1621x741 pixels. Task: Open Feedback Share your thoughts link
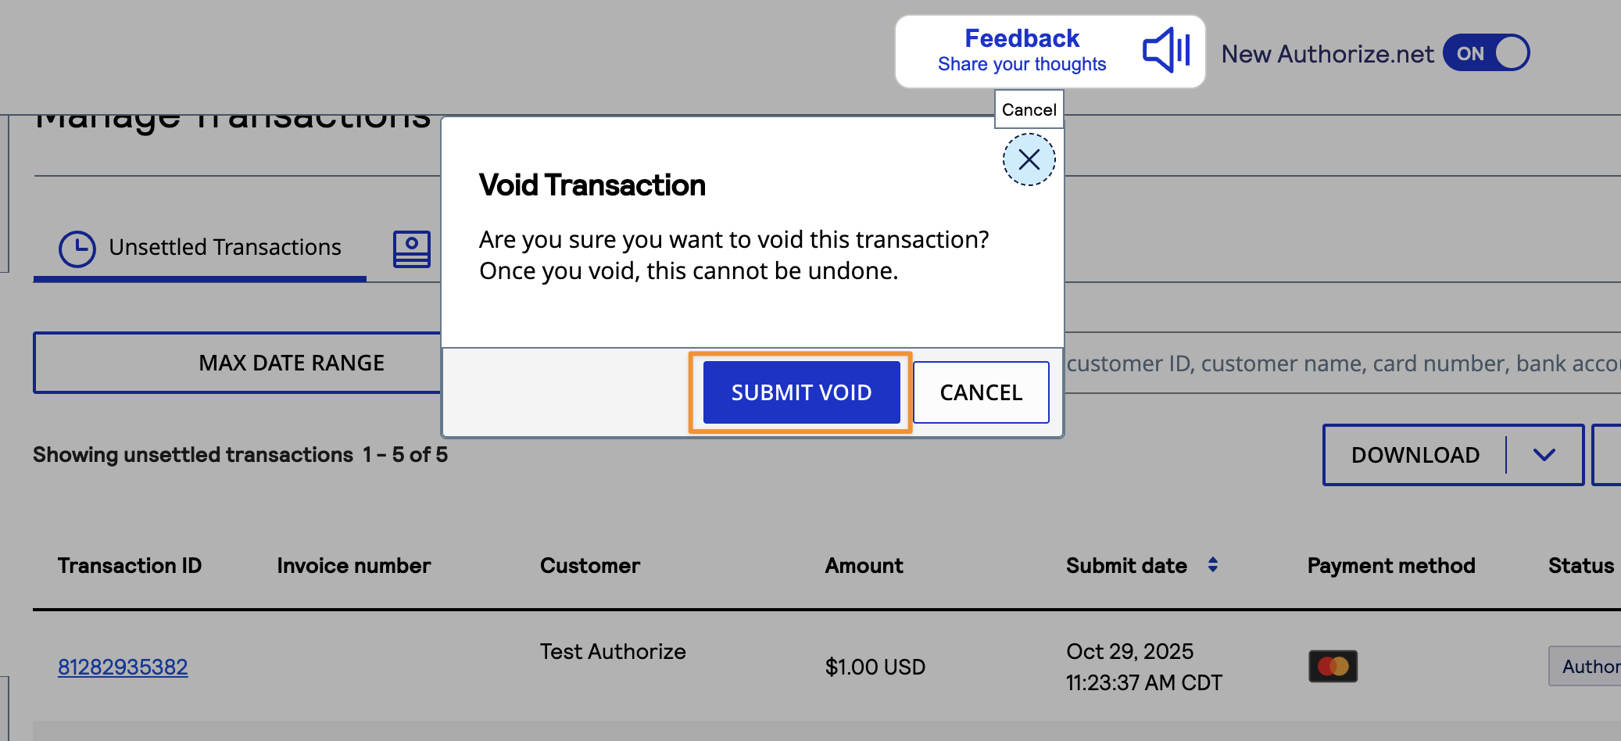1022,51
